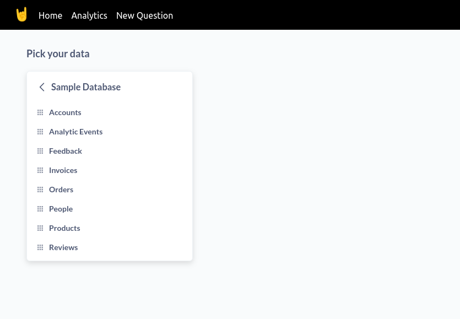Choose the Products table

point(64,228)
